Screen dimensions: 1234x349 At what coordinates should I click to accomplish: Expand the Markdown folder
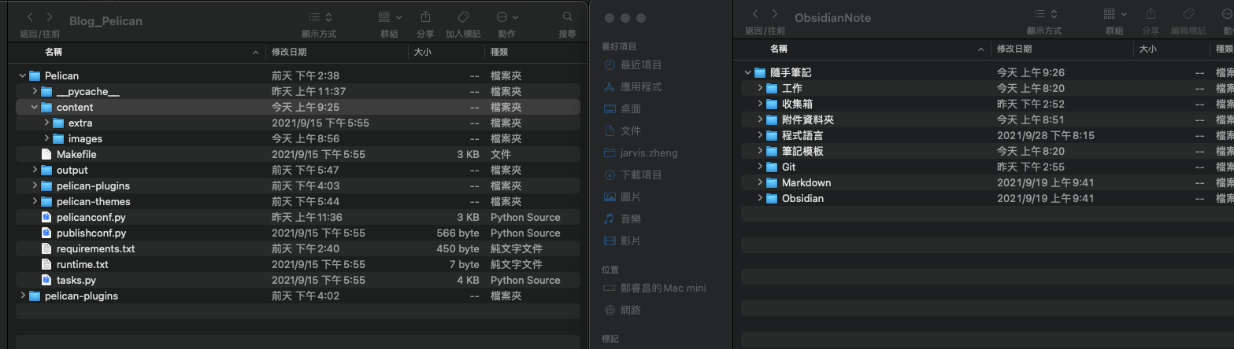pyautogui.click(x=760, y=182)
